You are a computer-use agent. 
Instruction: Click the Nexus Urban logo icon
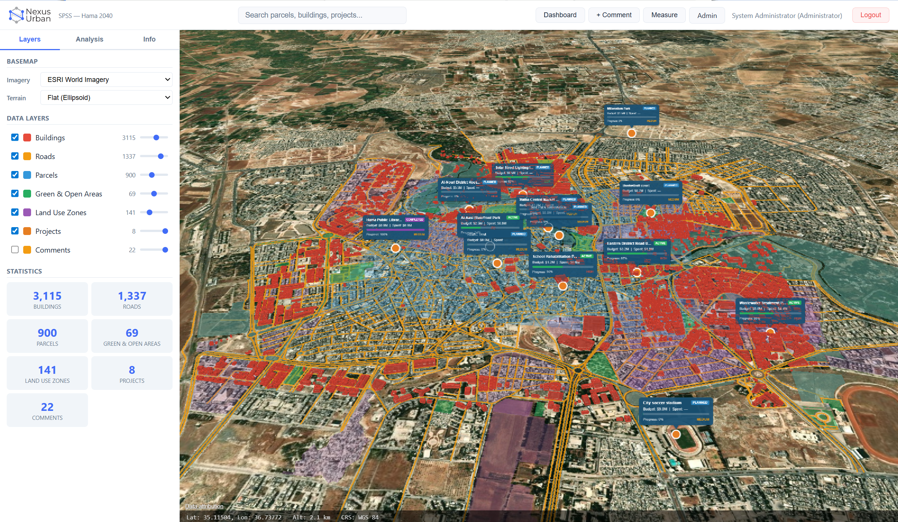click(16, 15)
